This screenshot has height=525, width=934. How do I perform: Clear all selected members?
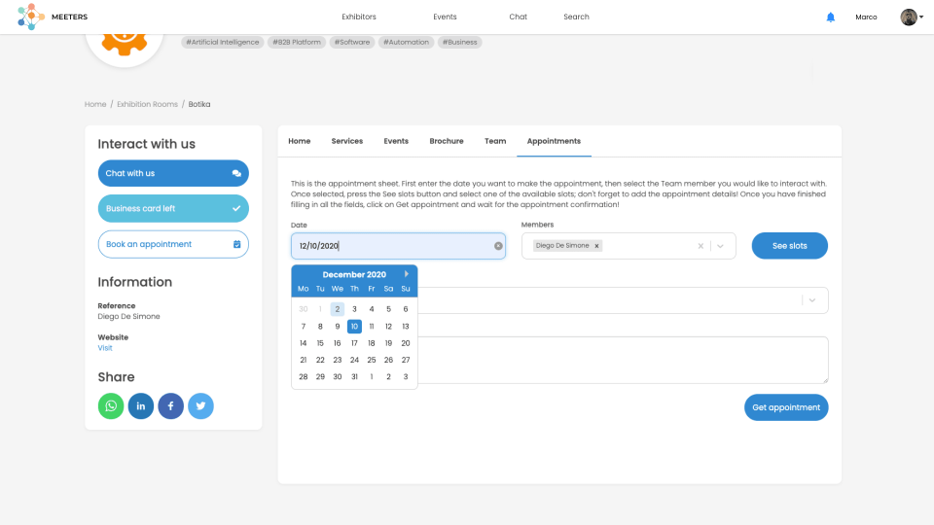tap(700, 246)
